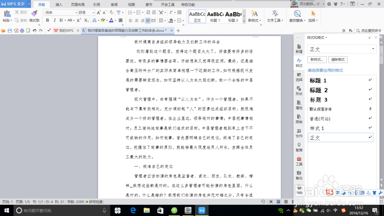Expand the styles gallery more arrow
The height and width of the screenshot is (216, 384).
[244, 21]
